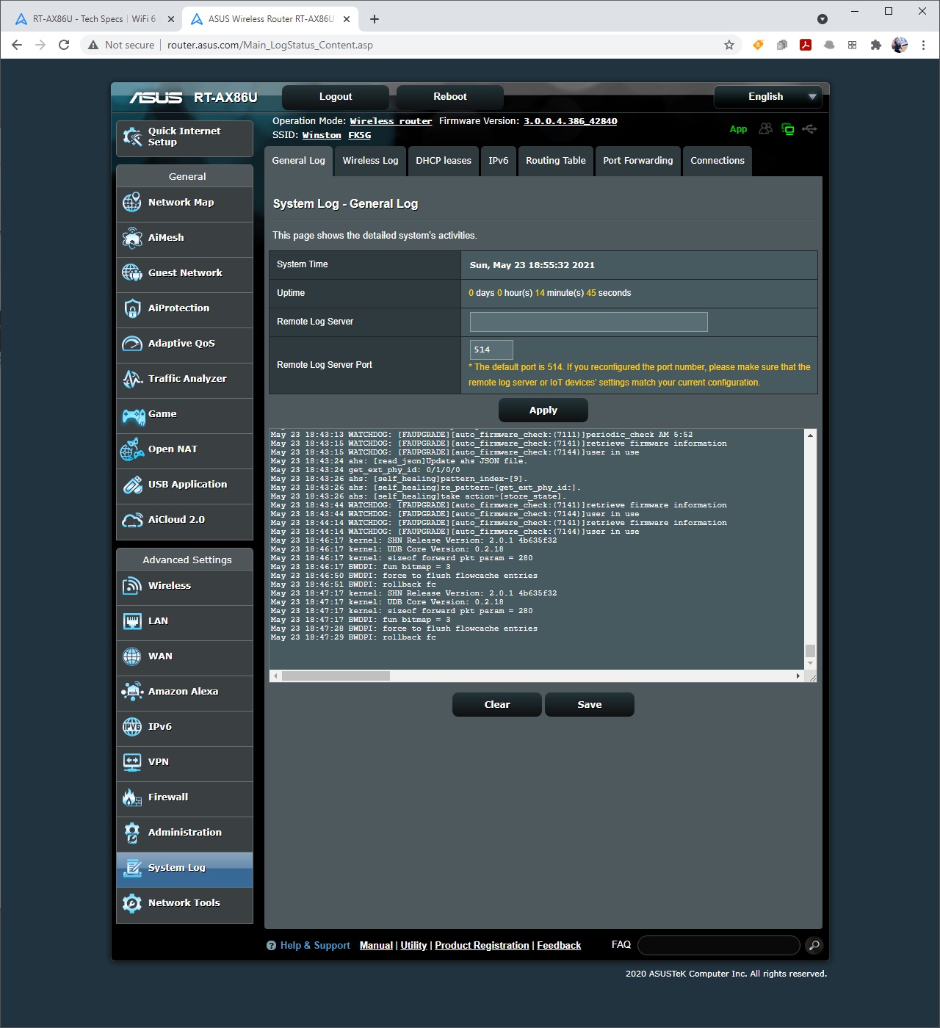This screenshot has width=940, height=1028.
Task: Click the Amazon Alexa sidebar icon
Action: coord(132,692)
